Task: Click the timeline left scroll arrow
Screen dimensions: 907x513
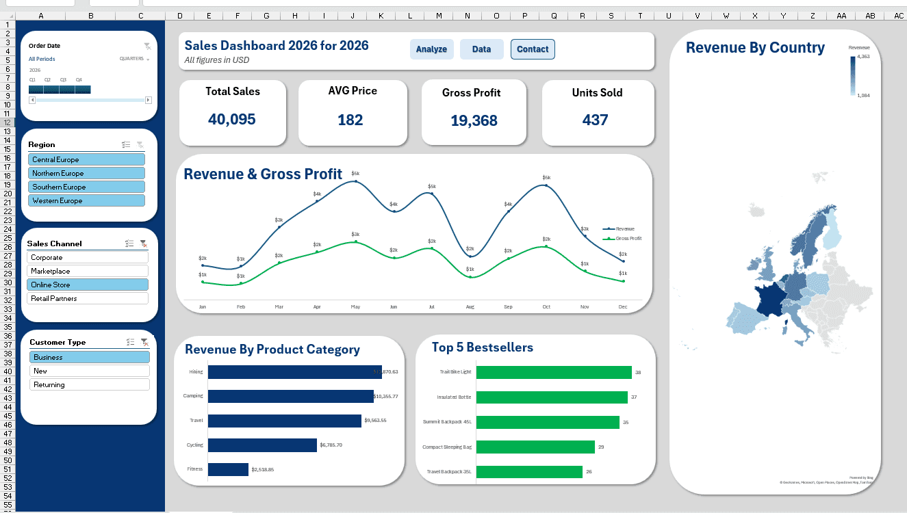Action: click(31, 101)
